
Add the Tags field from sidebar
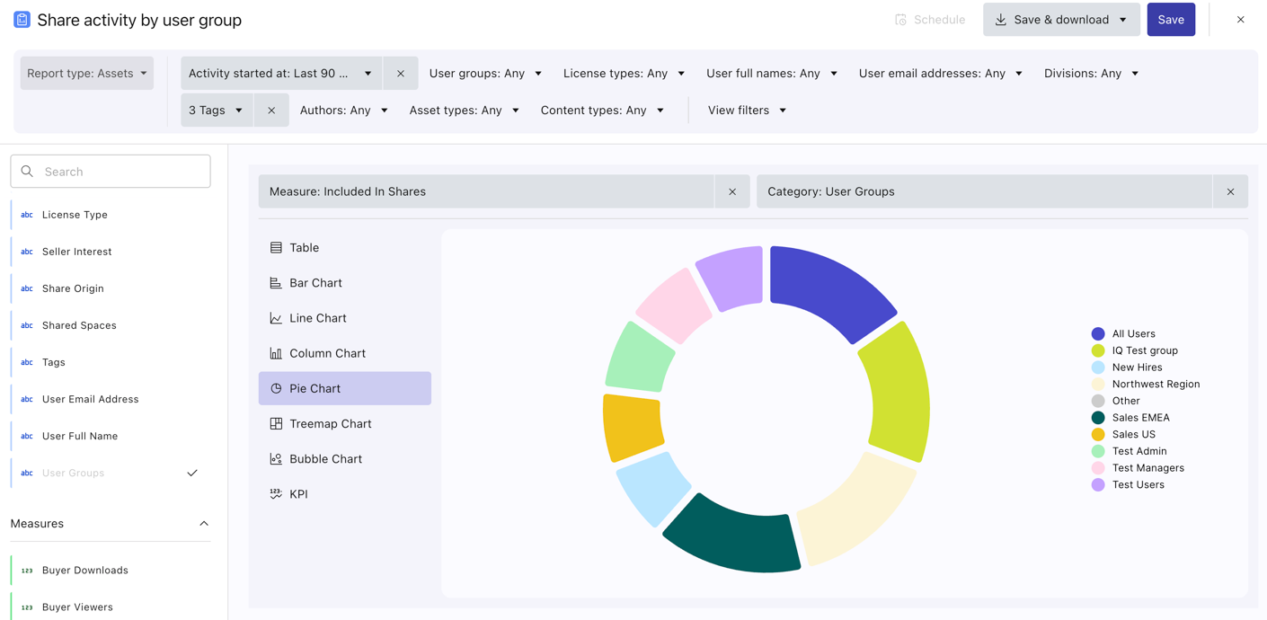click(54, 362)
